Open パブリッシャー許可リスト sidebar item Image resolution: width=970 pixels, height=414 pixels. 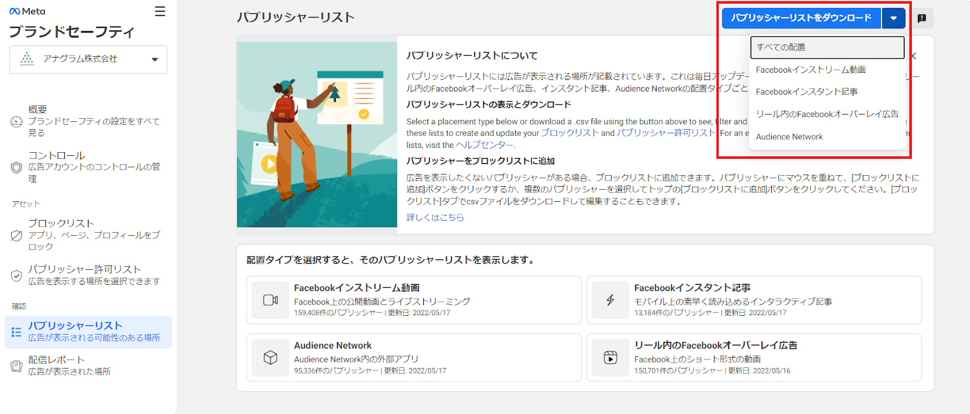(x=84, y=269)
